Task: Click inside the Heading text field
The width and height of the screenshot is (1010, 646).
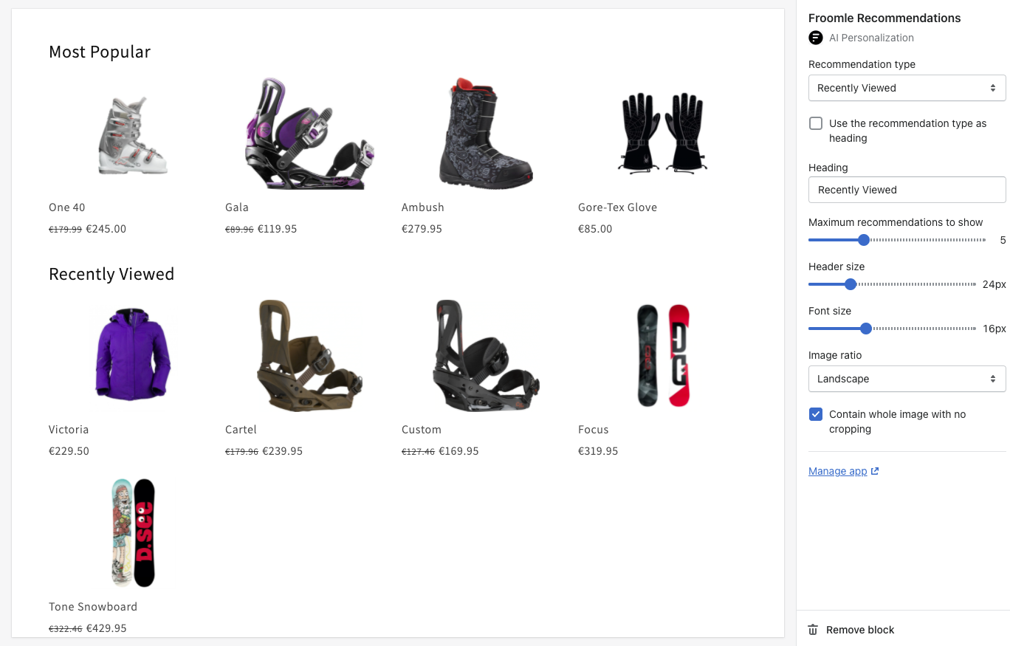Action: coord(907,190)
